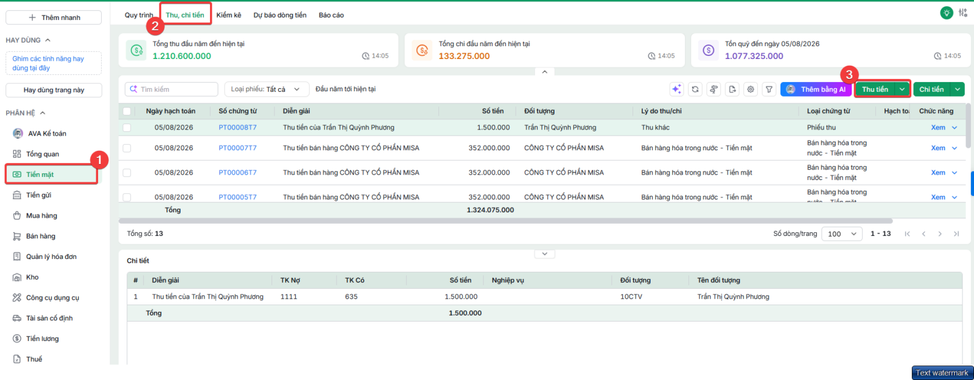Open voucher link PT00008T7
Image resolution: width=974 pixels, height=380 pixels.
point(237,128)
